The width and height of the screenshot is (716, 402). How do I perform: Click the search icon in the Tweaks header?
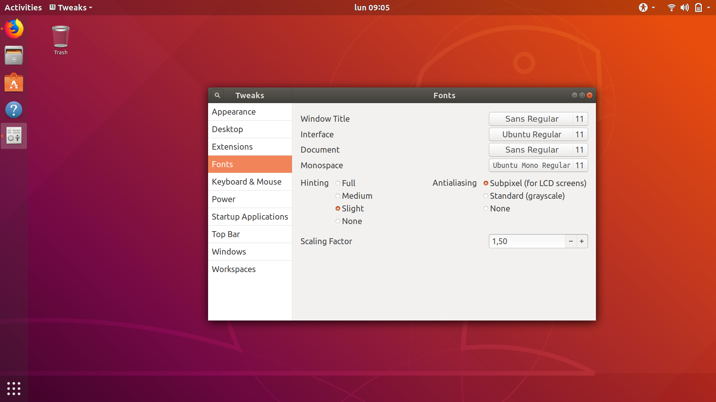[217, 95]
